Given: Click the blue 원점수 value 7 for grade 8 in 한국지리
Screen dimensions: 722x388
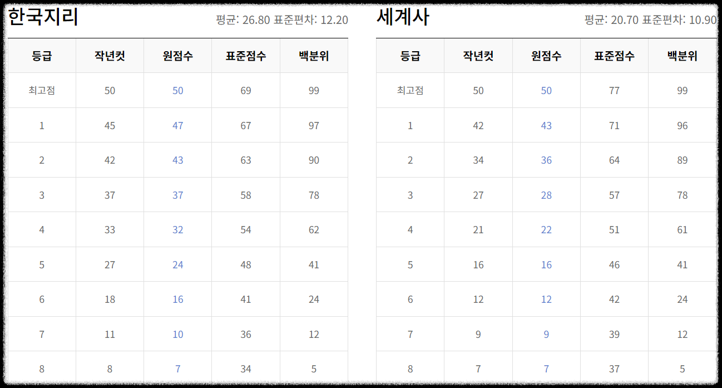Looking at the screenshot, I should (x=177, y=368).
